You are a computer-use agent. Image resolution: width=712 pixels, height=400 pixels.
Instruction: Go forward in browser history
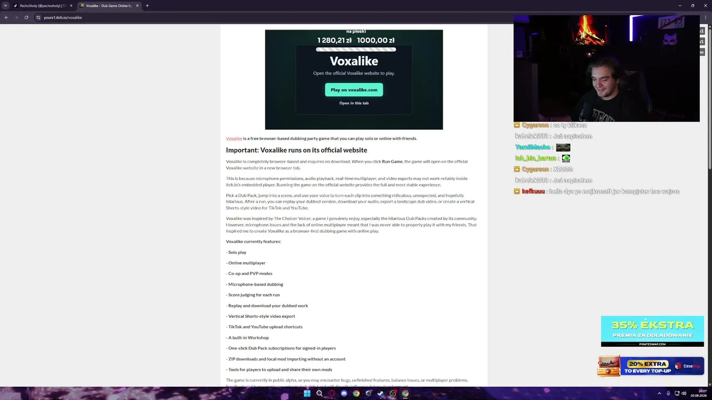[16, 17]
